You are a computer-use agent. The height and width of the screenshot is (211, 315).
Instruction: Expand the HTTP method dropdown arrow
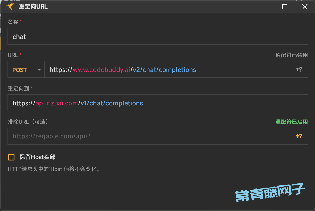point(39,70)
